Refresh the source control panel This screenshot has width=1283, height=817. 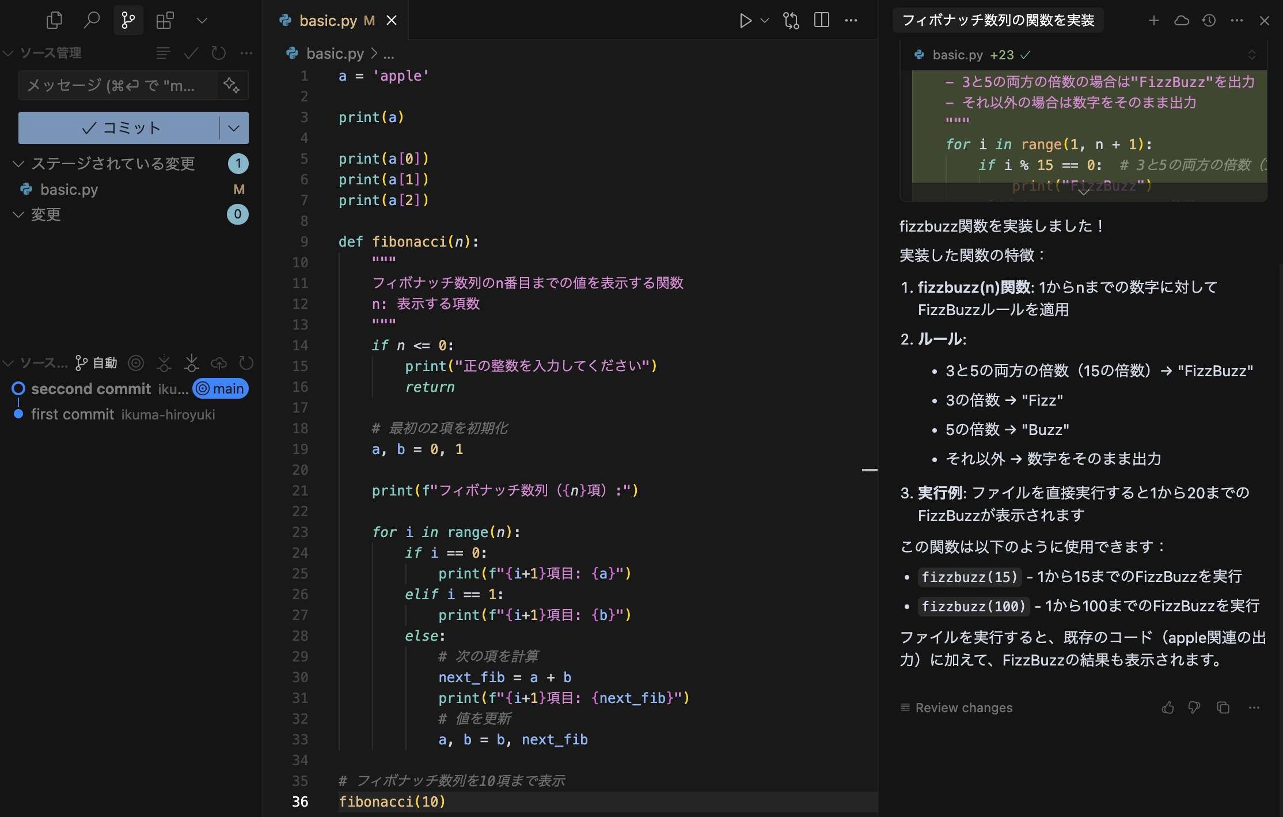pyautogui.click(x=219, y=53)
